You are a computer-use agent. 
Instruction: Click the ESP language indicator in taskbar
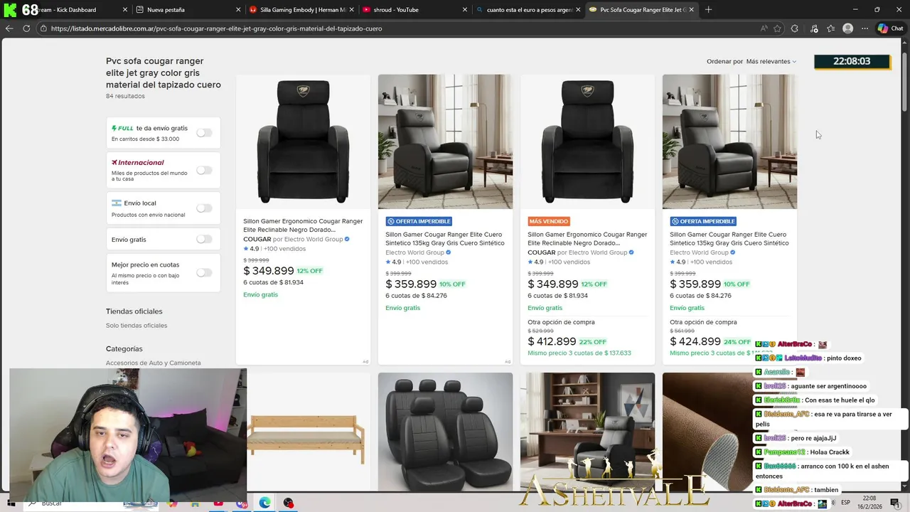coord(846,502)
